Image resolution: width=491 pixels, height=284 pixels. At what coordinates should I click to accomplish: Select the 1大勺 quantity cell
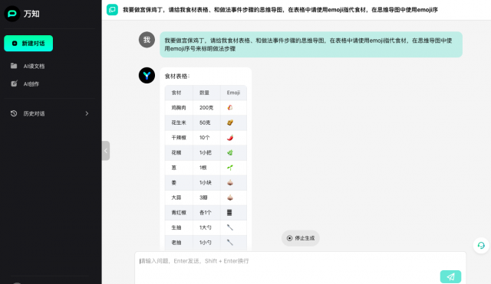pyautogui.click(x=206, y=228)
